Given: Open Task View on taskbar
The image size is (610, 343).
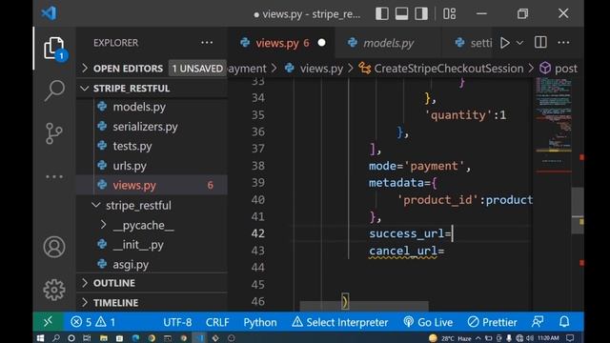Looking at the screenshot, I should pos(87,338).
